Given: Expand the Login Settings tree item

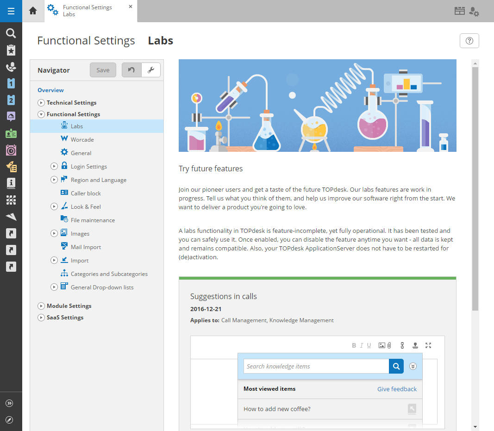Looking at the screenshot, I should point(54,167).
